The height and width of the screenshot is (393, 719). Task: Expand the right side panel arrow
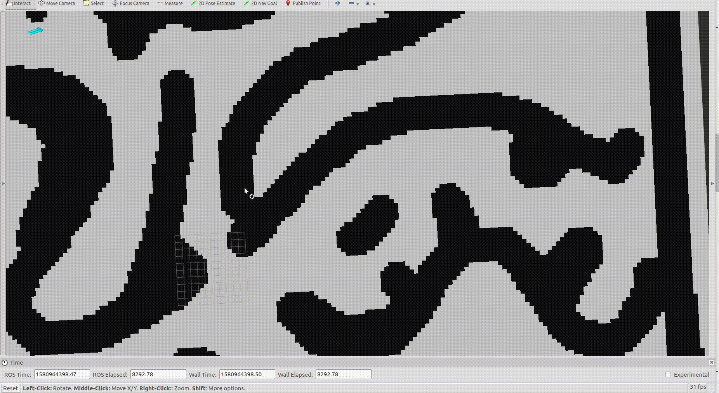[x=712, y=183]
